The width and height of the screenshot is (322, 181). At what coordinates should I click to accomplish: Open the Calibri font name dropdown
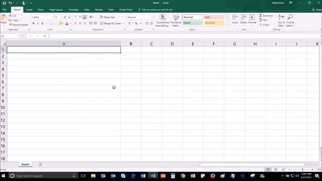click(52, 17)
